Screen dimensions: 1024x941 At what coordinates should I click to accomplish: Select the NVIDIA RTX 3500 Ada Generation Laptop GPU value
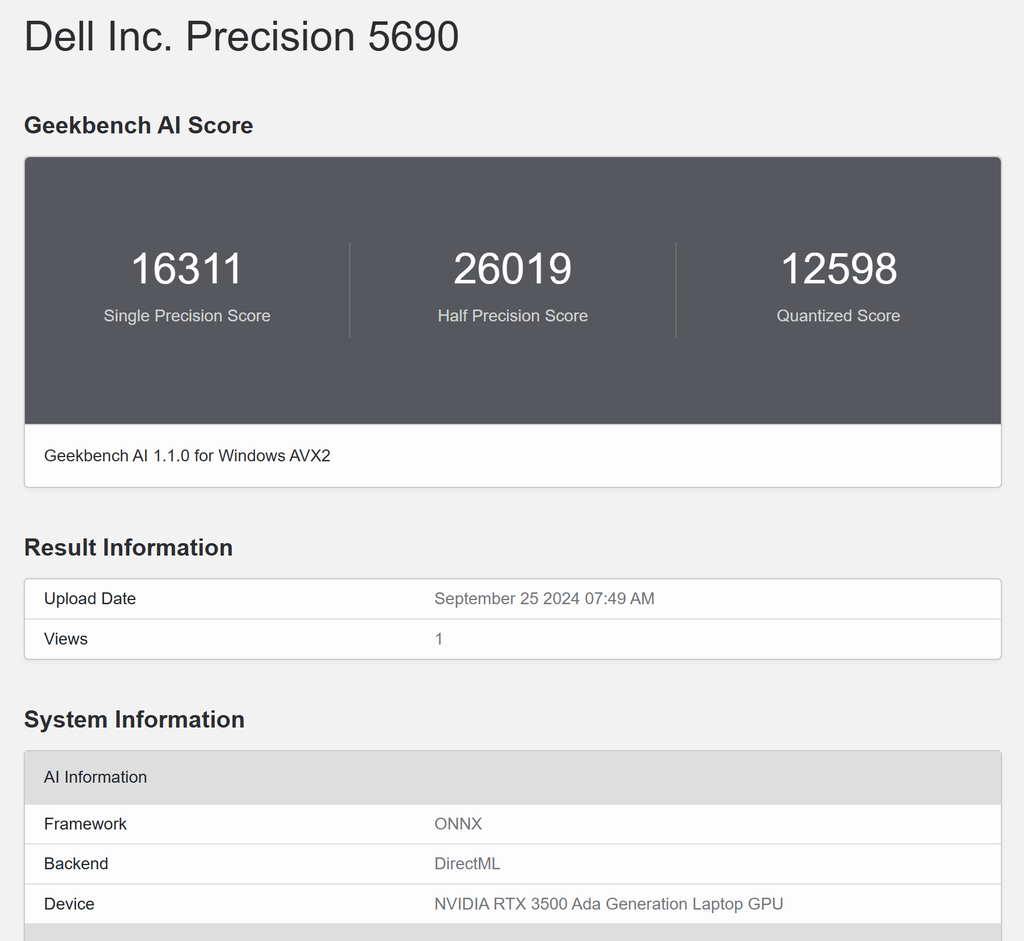(x=609, y=904)
